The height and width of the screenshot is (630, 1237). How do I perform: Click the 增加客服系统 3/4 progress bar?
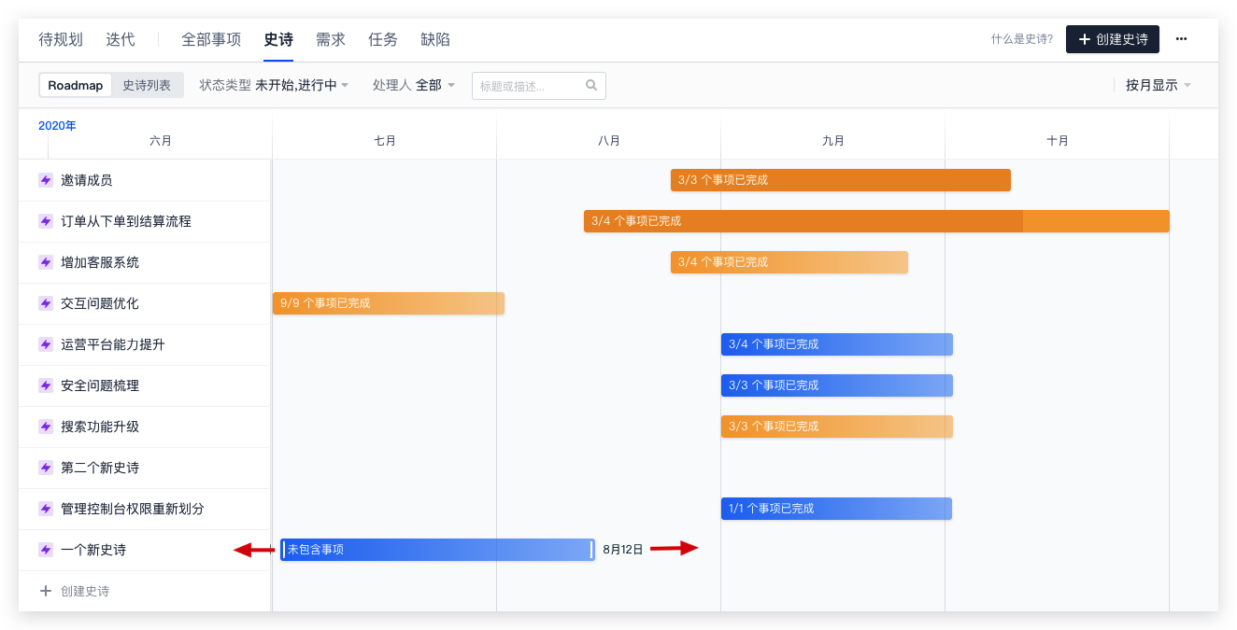pos(789,262)
